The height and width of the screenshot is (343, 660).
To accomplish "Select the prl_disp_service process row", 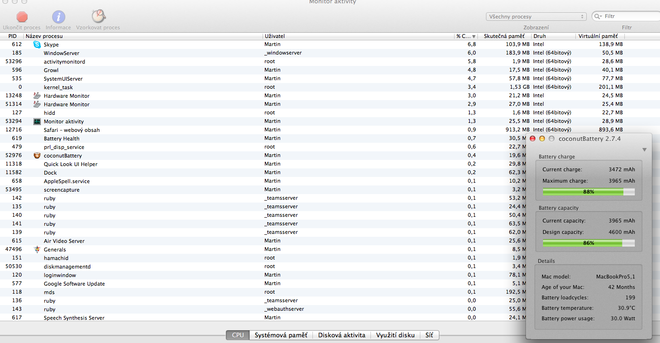I will (263, 147).
